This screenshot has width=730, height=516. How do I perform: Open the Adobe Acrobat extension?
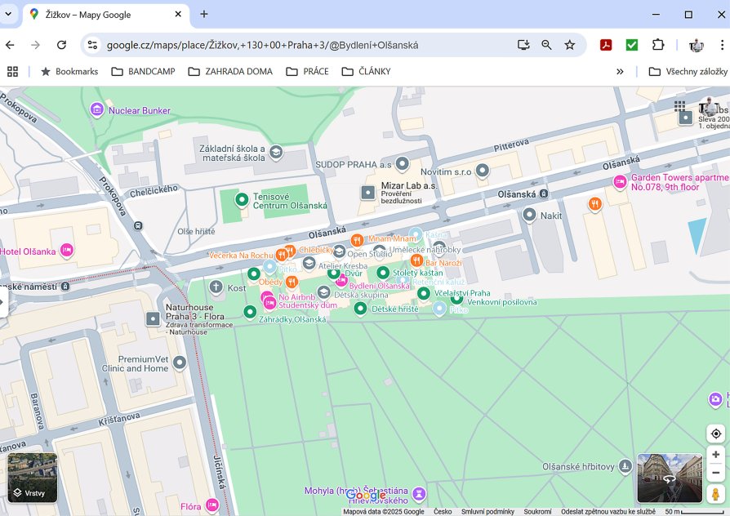tap(606, 45)
